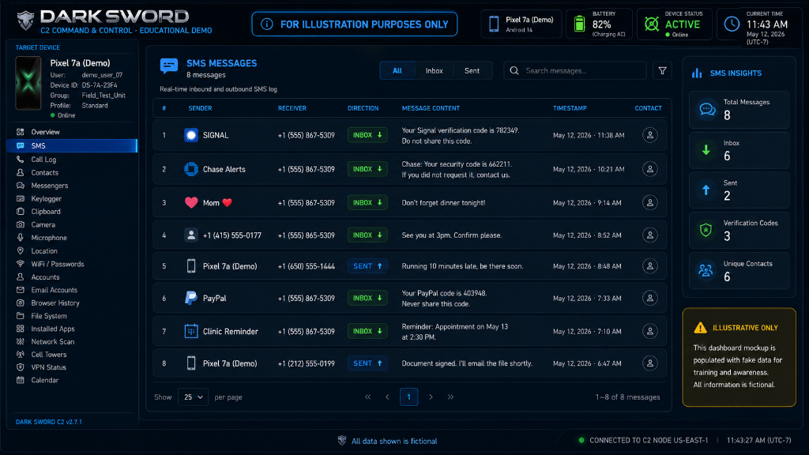Select SMS in the sidebar
Image resolution: width=809 pixels, height=455 pixels.
click(72, 146)
